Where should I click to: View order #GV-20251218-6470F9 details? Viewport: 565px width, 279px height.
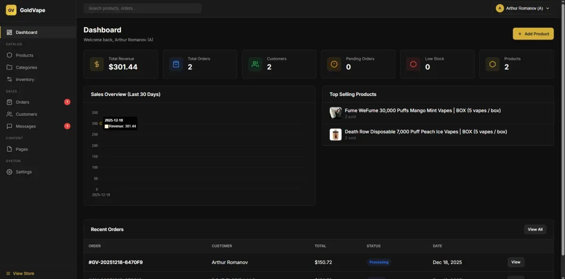point(516,262)
